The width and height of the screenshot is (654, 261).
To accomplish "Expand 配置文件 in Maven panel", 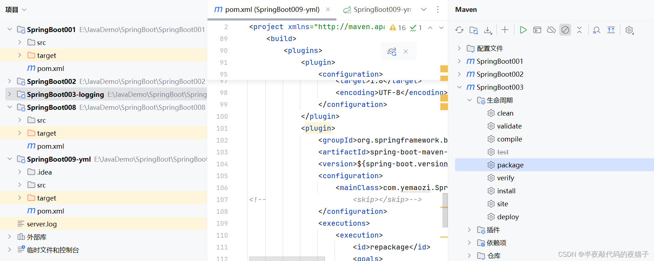I will coord(459,48).
